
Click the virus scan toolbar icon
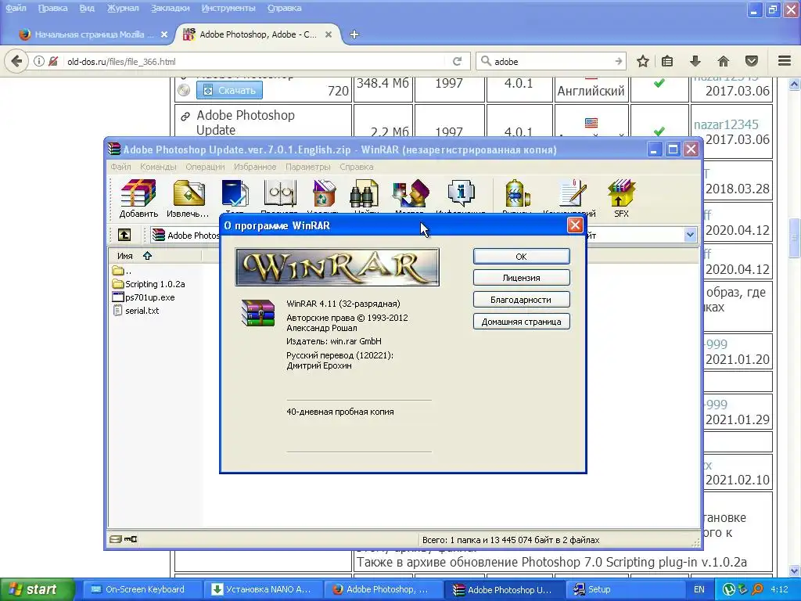point(517,196)
